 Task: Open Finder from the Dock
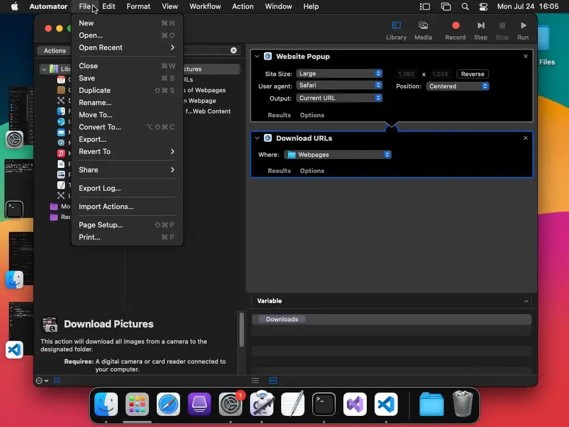click(106, 404)
